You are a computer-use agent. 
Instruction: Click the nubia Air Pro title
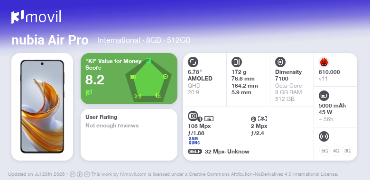[50, 40]
